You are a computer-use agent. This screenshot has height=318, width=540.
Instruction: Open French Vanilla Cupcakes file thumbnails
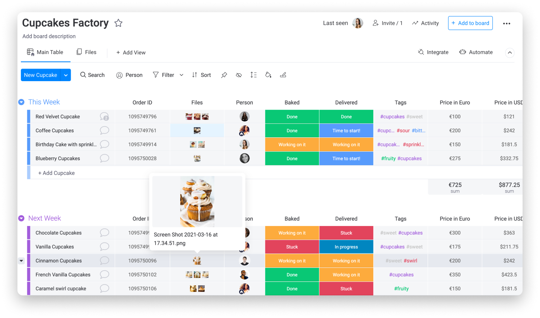click(x=197, y=274)
